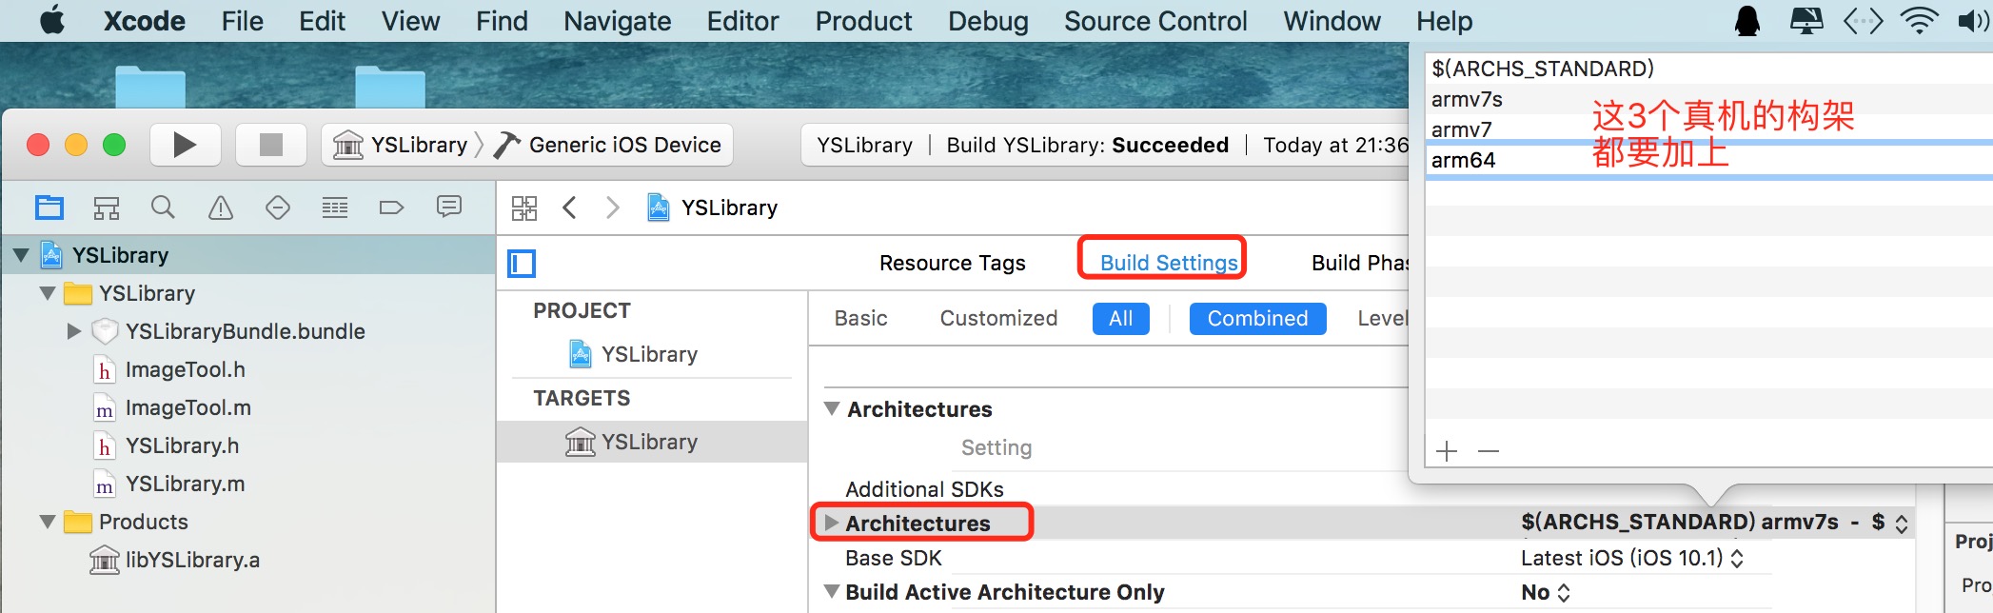Open the Wi-Fi status menu
The image size is (1993, 613).
coord(1920,20)
